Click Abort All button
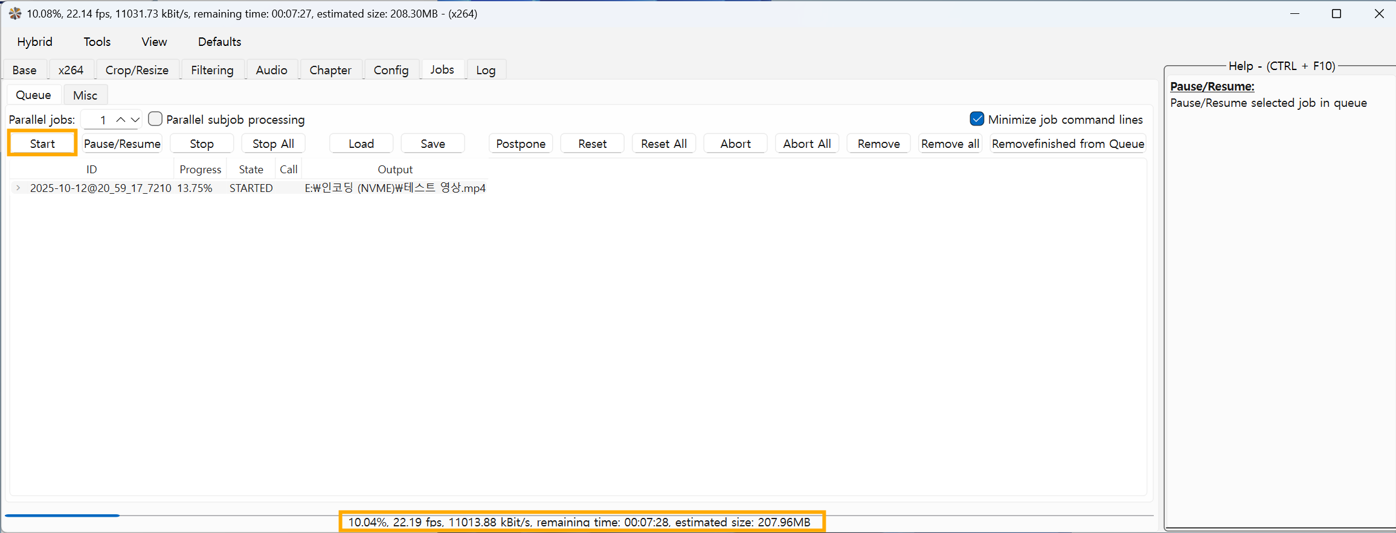The image size is (1396, 533). coord(807,144)
